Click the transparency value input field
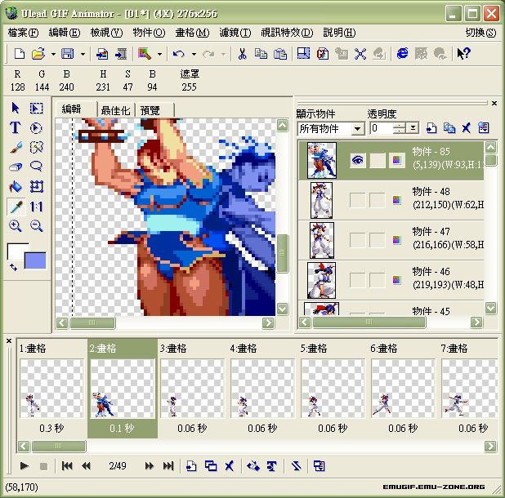This screenshot has height=498, width=505. 382,128
